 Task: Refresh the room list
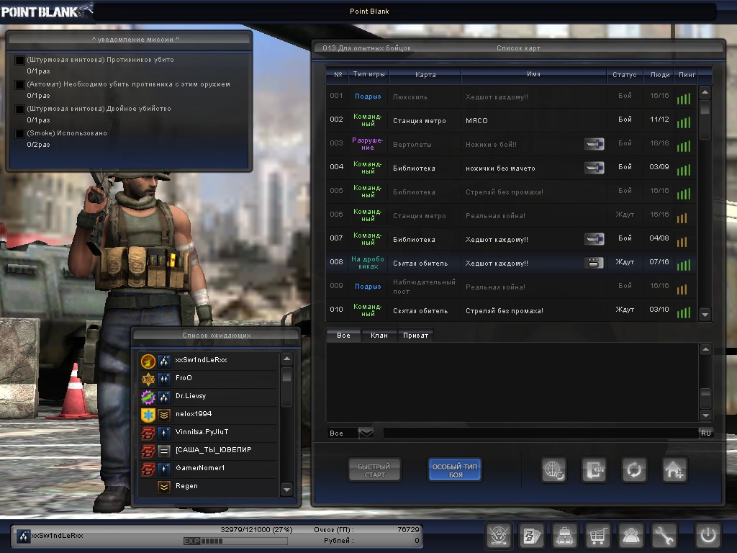(634, 470)
